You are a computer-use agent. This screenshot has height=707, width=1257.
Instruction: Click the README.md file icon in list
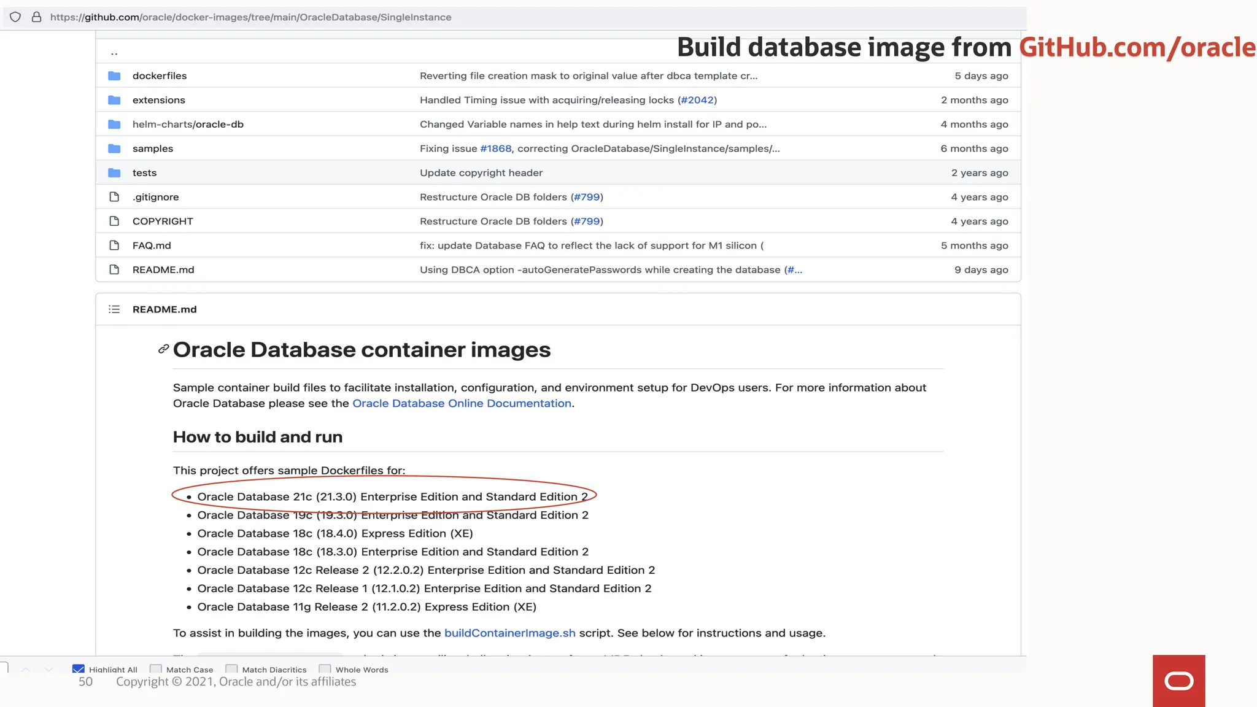pyautogui.click(x=114, y=269)
